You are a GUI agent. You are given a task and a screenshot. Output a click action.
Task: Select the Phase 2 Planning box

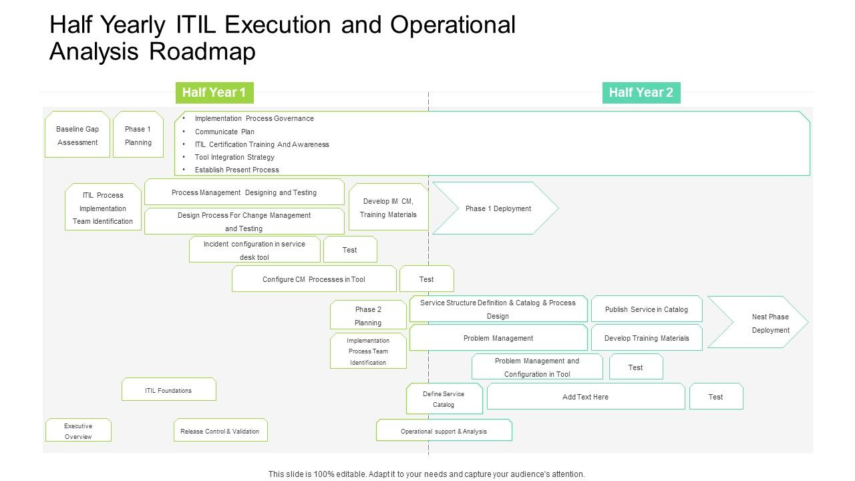coord(368,315)
